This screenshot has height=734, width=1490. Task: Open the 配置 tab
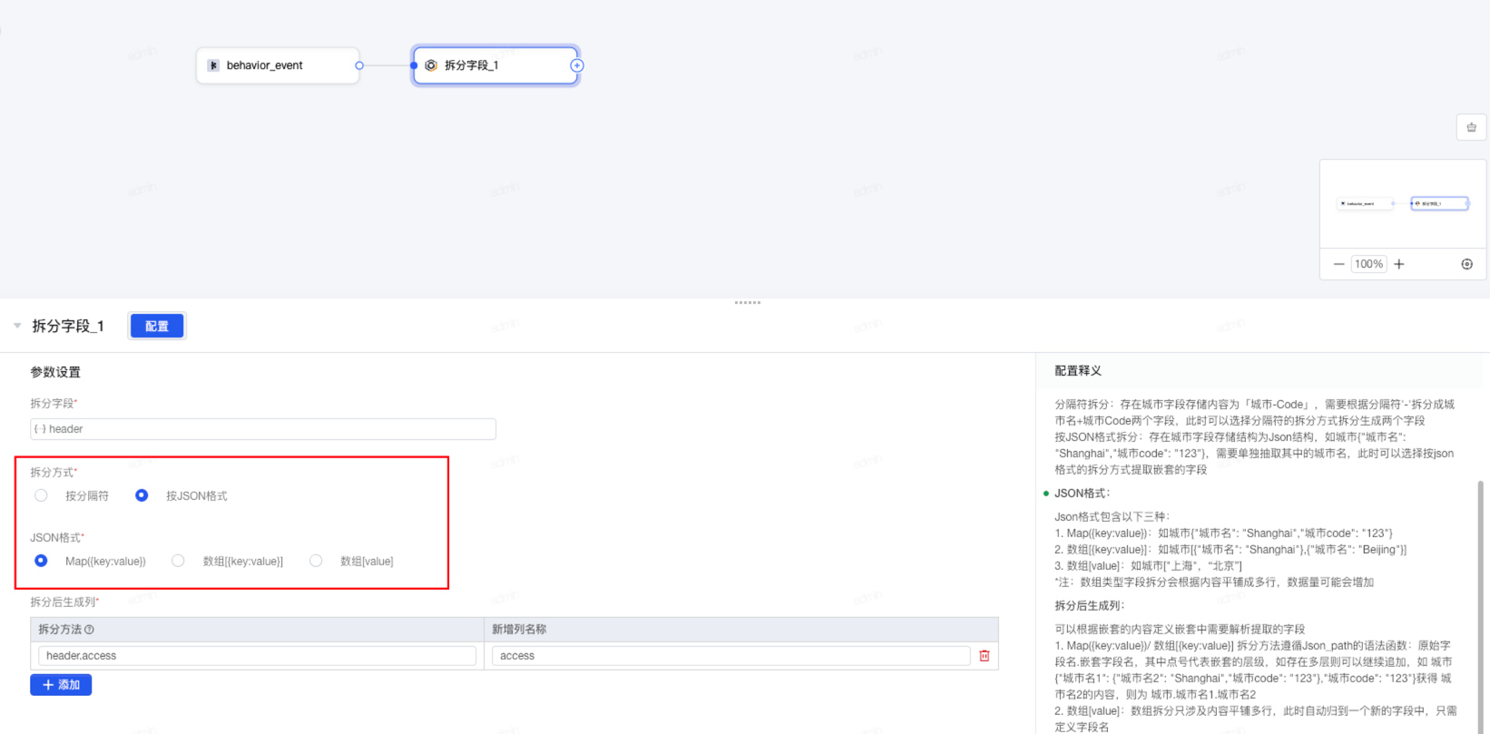click(x=157, y=326)
